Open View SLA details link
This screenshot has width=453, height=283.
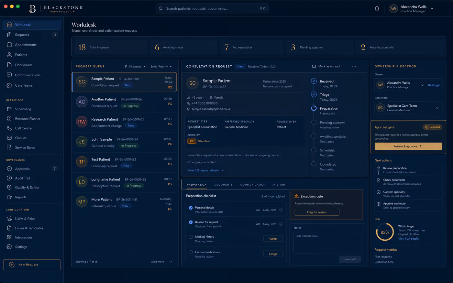pos(408,239)
